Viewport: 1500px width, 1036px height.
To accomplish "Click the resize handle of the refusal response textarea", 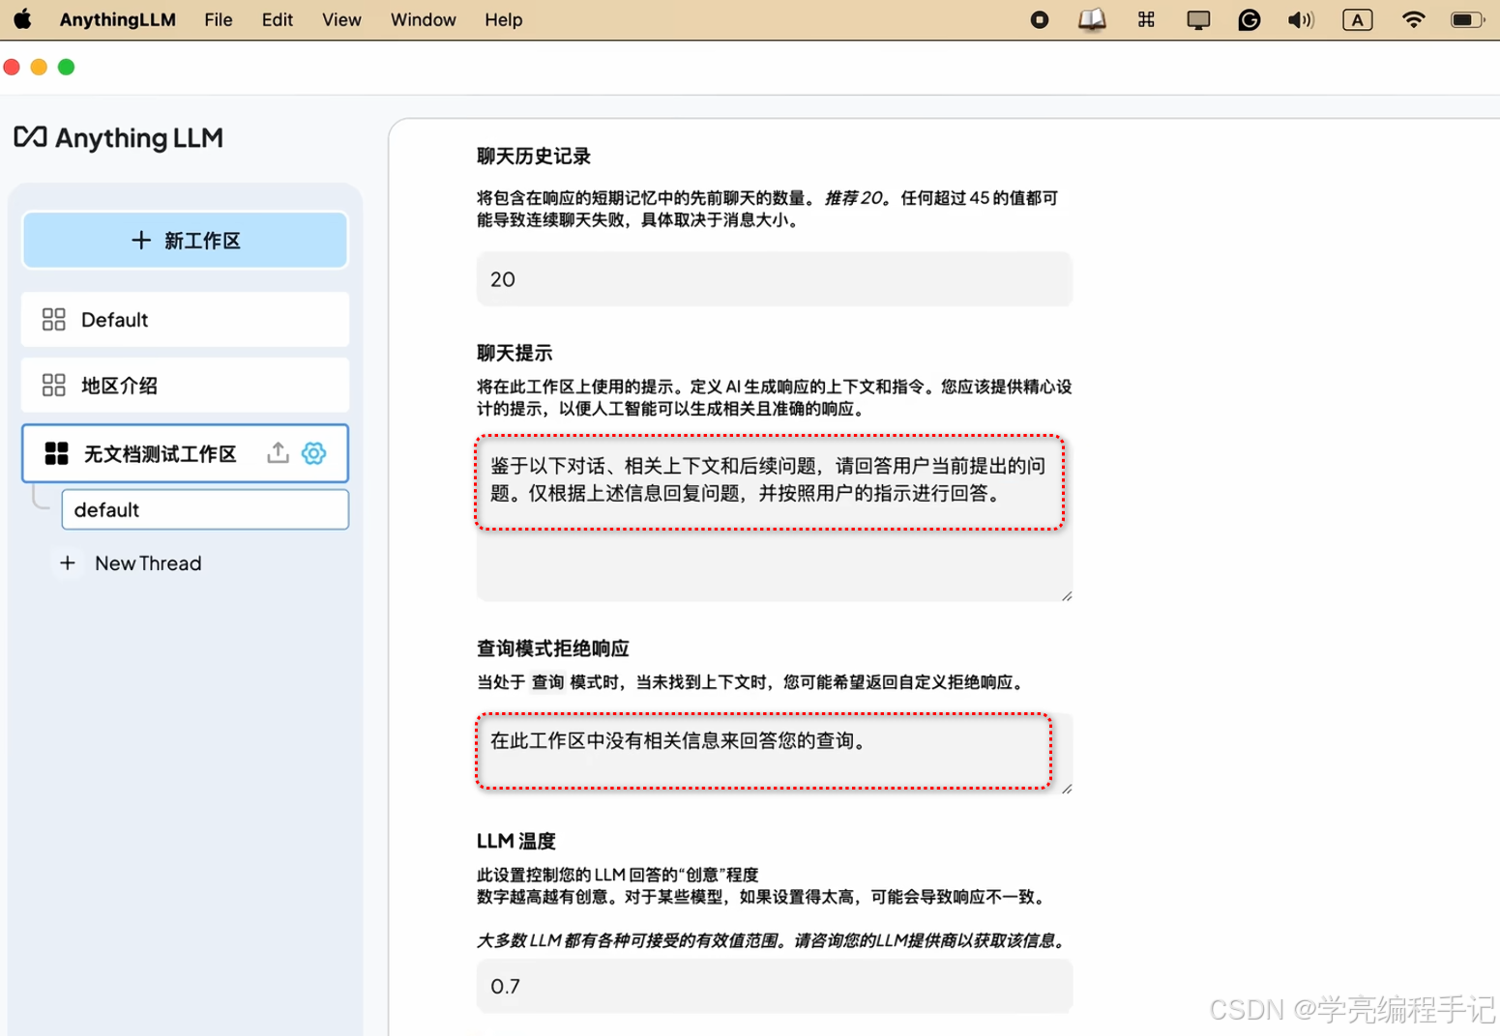I will (x=1067, y=788).
